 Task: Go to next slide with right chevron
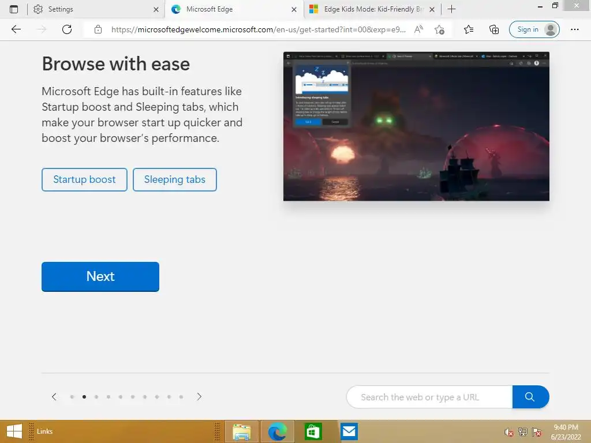click(199, 397)
